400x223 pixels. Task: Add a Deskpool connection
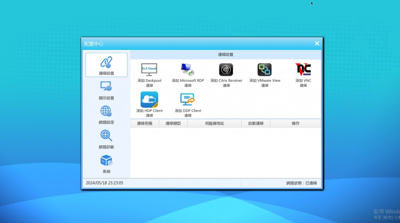coord(149,75)
